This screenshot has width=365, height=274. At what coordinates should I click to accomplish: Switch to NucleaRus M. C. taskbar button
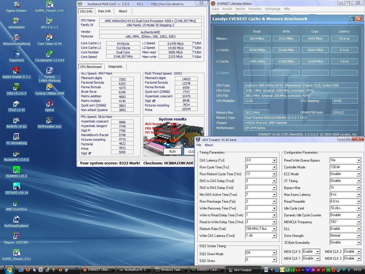134,270
